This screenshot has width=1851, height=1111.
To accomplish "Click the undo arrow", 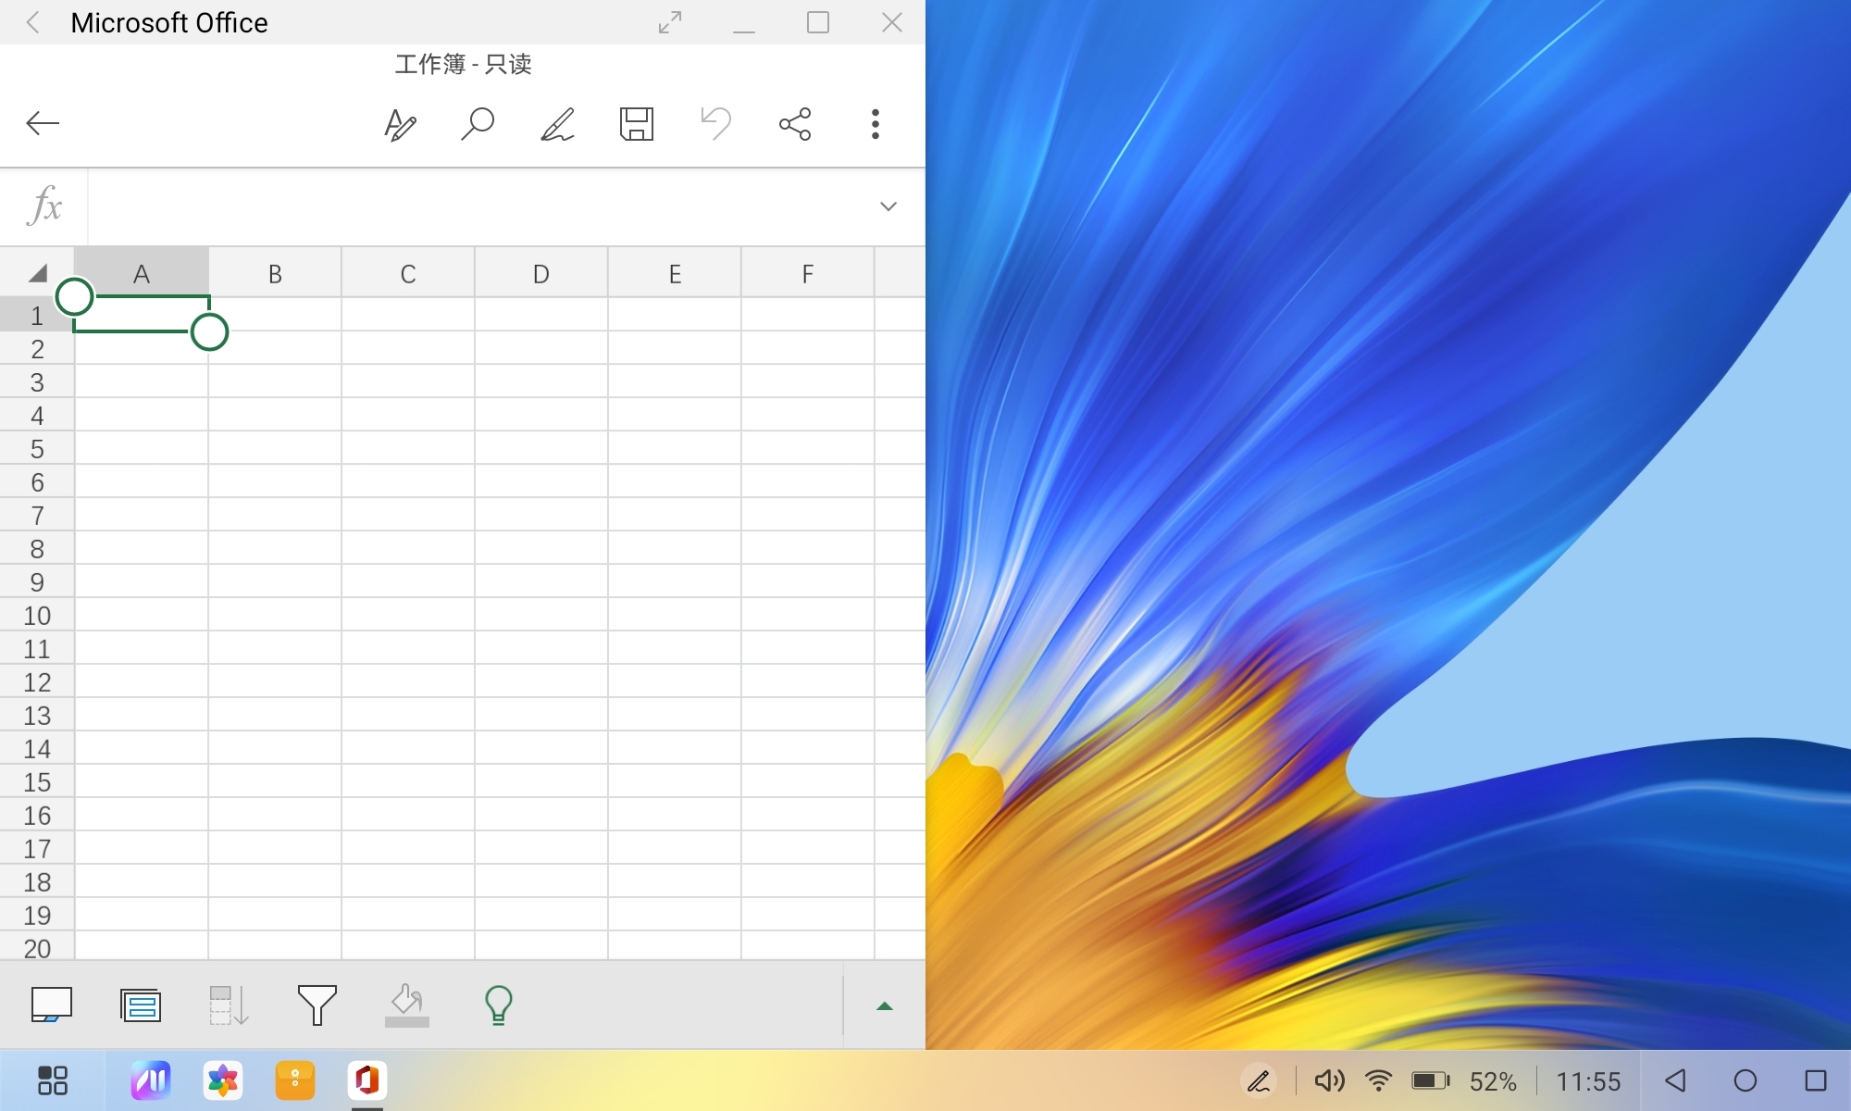I will point(715,124).
